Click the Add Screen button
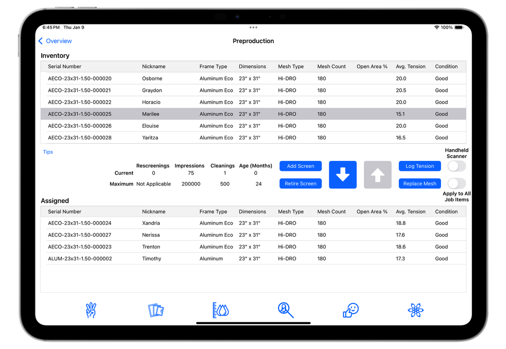The height and width of the screenshot is (349, 506). [300, 166]
